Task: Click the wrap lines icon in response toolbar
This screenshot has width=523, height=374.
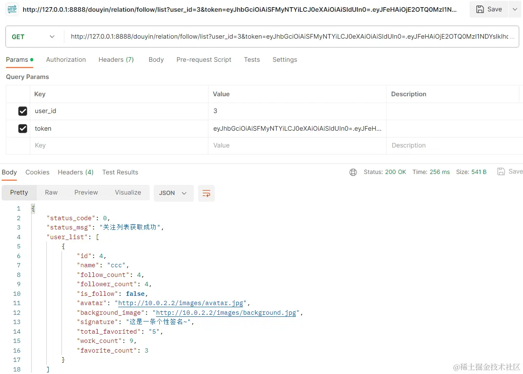Action: coord(206,193)
